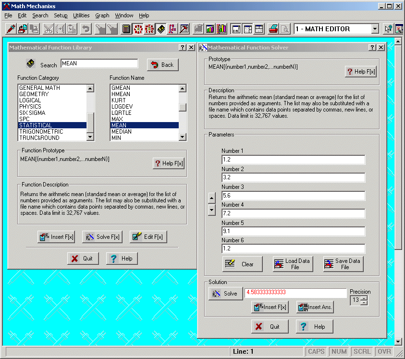Click the Number 6 input field
The image size is (405, 359).
pos(293,248)
